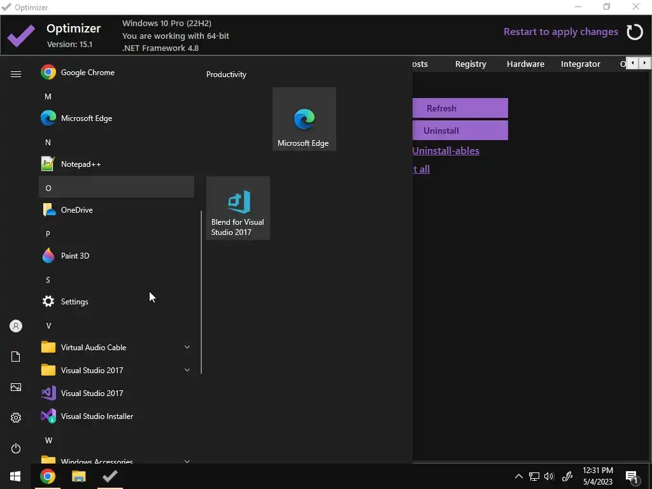Viewport: 652px width, 489px height.
Task: Open Chrome from the taskbar
Action: pyautogui.click(x=48, y=476)
